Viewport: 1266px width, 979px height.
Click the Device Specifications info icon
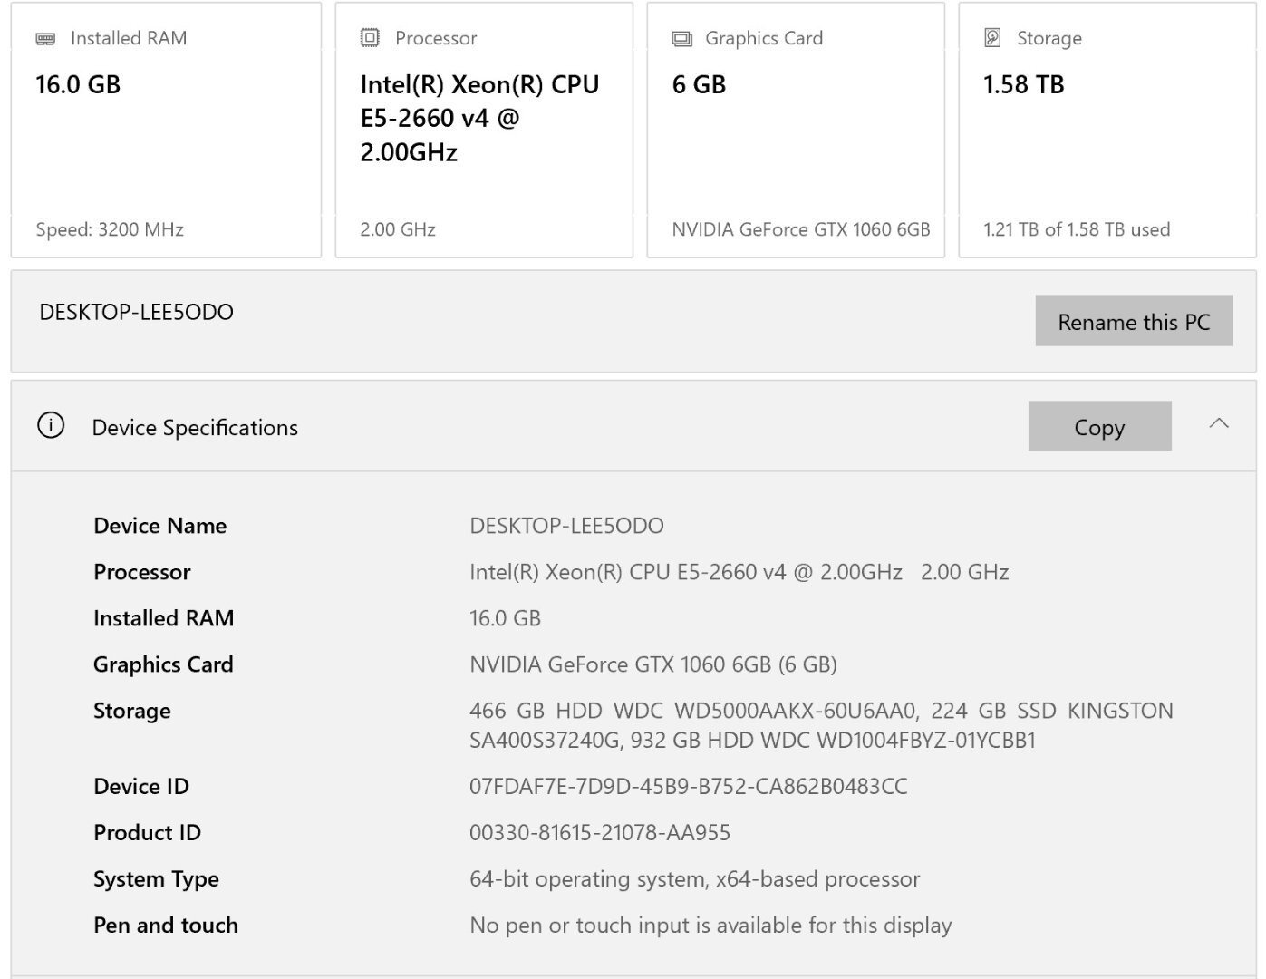[51, 425]
